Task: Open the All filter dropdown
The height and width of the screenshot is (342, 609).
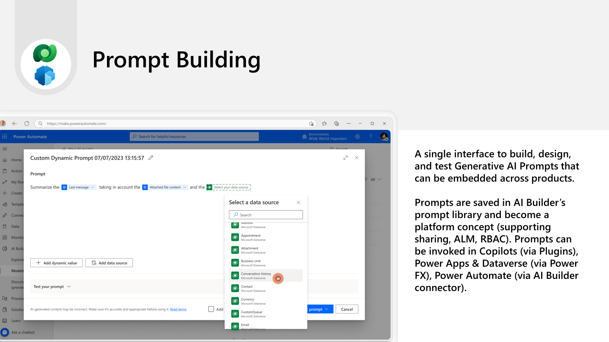Action: click(376, 179)
